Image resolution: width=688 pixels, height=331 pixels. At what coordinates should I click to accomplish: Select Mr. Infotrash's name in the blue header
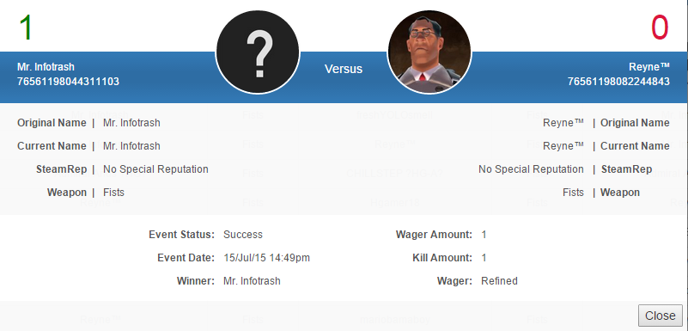46,67
